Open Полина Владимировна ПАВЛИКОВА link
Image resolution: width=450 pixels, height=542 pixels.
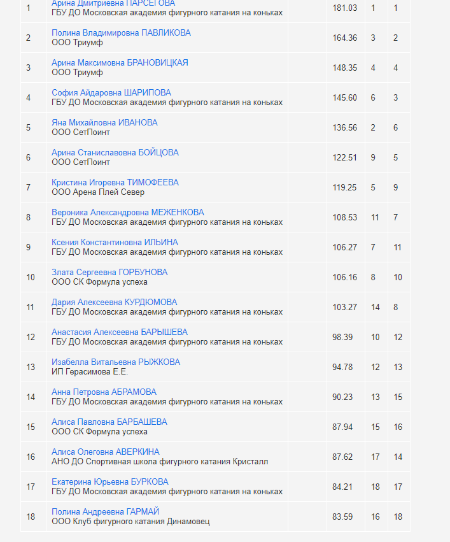(x=121, y=33)
